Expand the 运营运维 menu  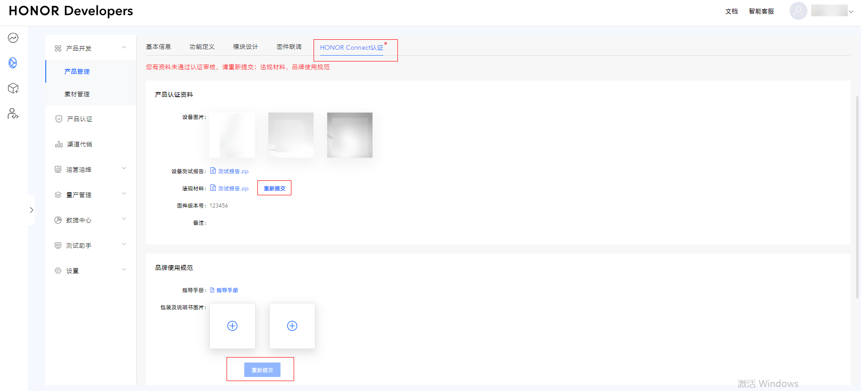(124, 169)
